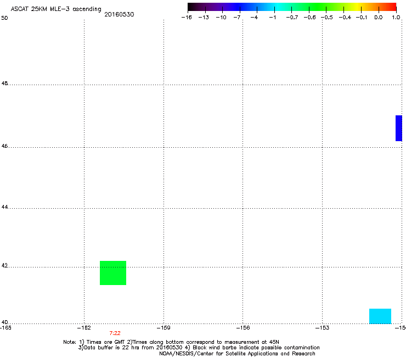Click the -159 longitude axis label
Viewport: 406px width, 357px height.
tap(163, 328)
